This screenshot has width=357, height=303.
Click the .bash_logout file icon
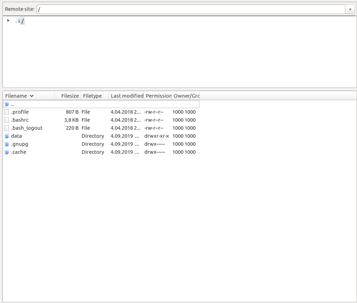click(7, 128)
